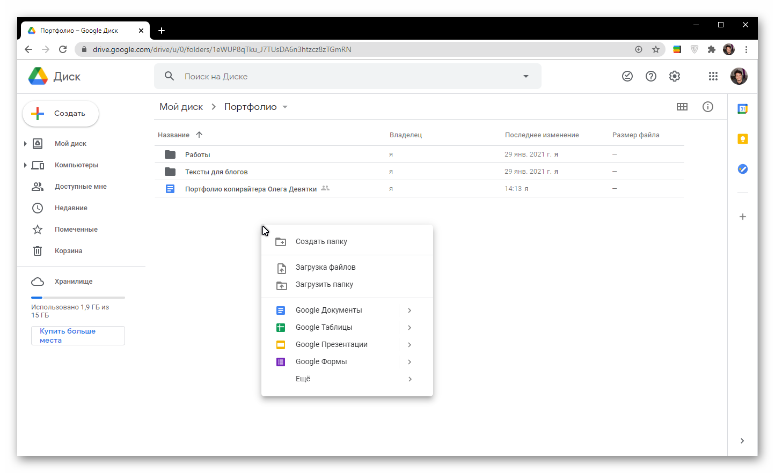The image size is (775, 473).
Task: Click the Help question mark icon
Action: (651, 76)
